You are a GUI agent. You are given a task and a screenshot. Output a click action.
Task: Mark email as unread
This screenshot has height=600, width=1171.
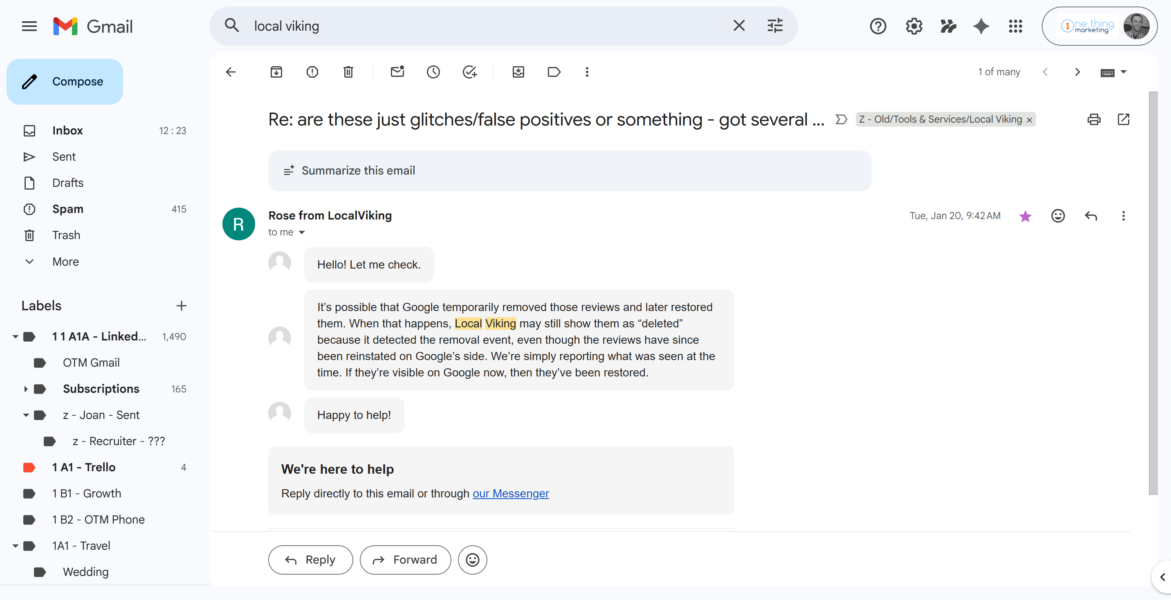point(397,72)
